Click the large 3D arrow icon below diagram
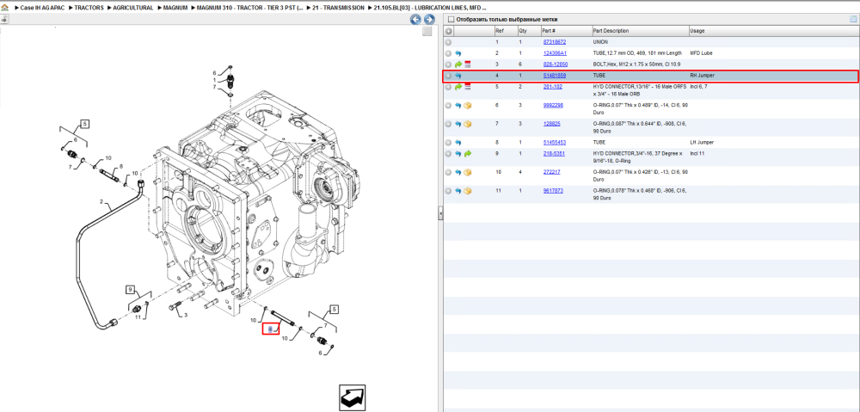 [352, 397]
